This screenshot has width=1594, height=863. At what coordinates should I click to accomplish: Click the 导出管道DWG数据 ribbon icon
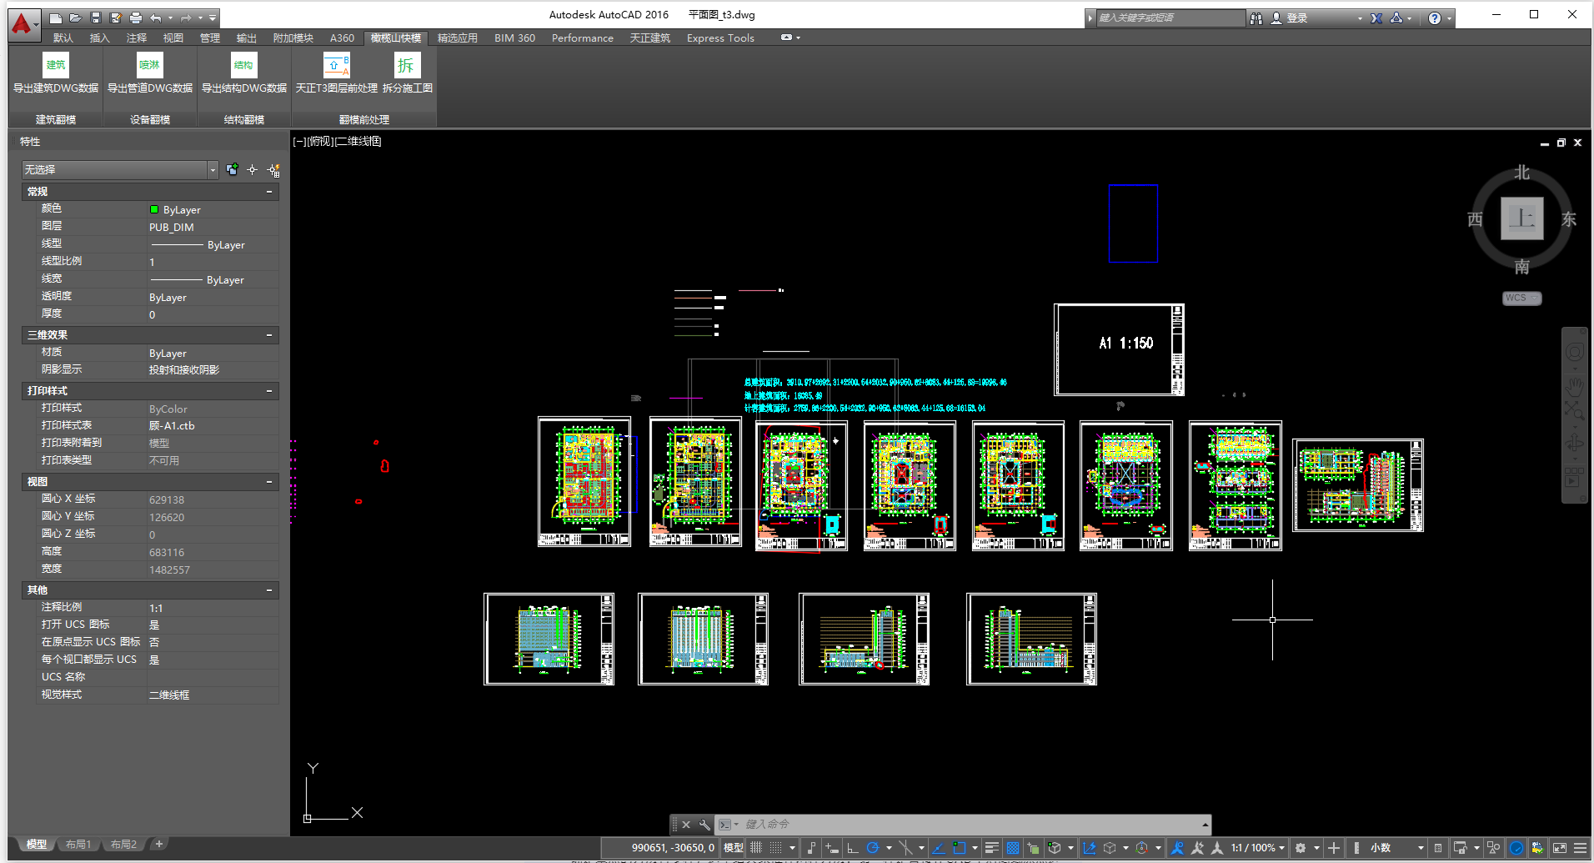point(150,65)
